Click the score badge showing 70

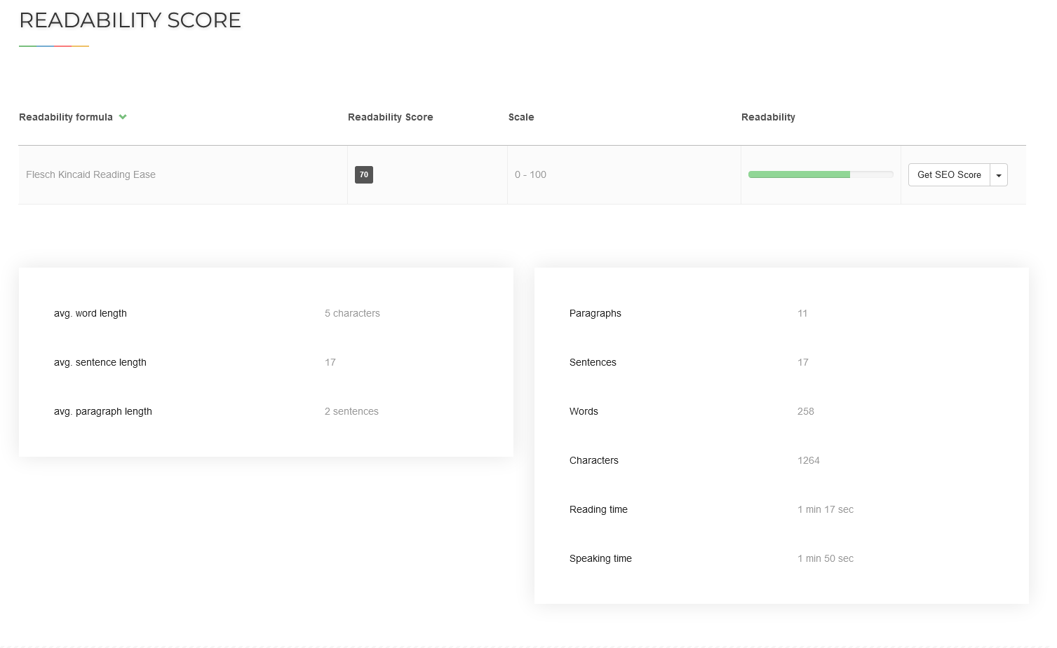[364, 174]
